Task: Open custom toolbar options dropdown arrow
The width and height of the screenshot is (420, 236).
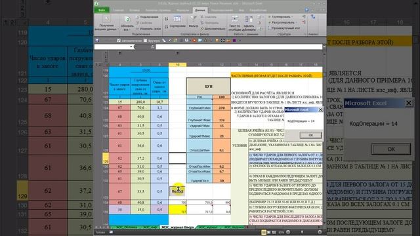Action: (x=240, y=41)
